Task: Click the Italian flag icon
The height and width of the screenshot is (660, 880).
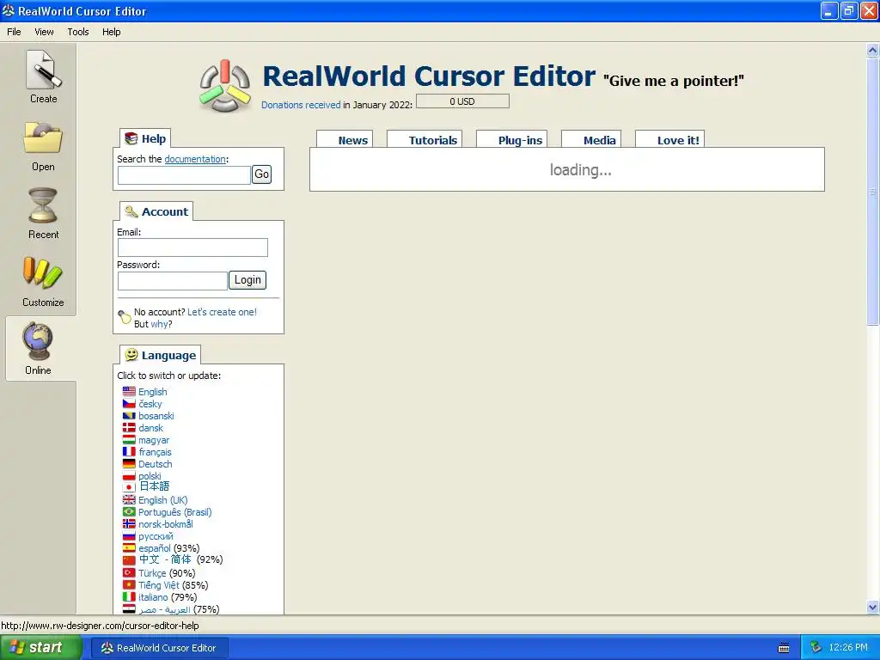Action: (129, 597)
